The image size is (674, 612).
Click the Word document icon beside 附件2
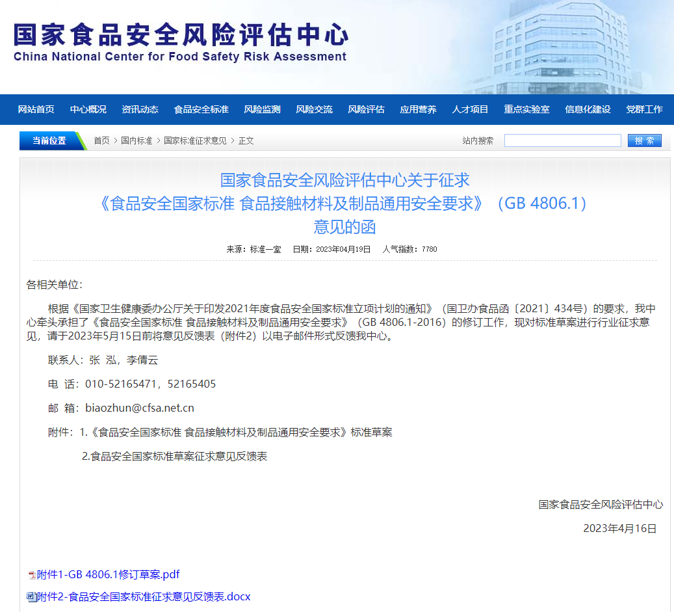[31, 597]
